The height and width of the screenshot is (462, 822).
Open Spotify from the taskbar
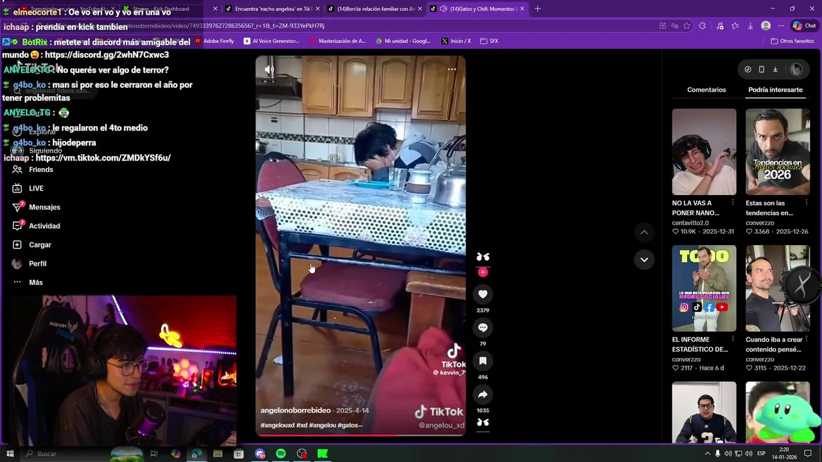281,454
